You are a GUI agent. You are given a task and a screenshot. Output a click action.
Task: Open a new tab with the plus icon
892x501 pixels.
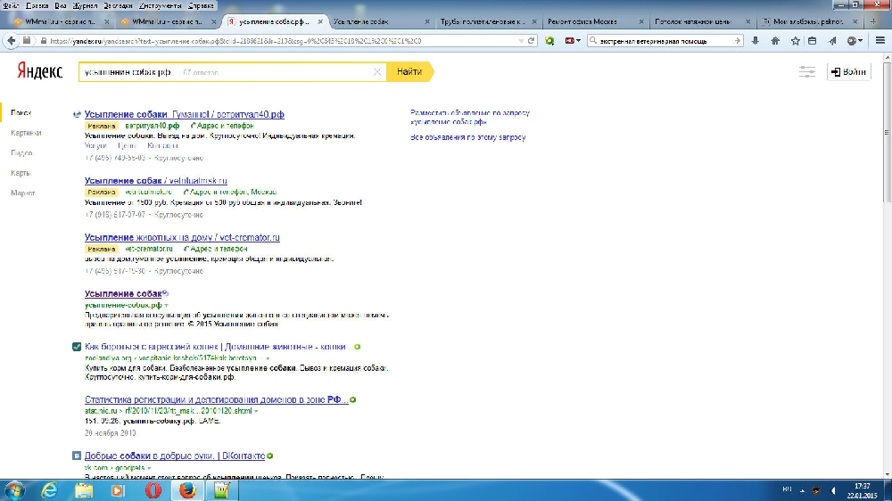873,21
